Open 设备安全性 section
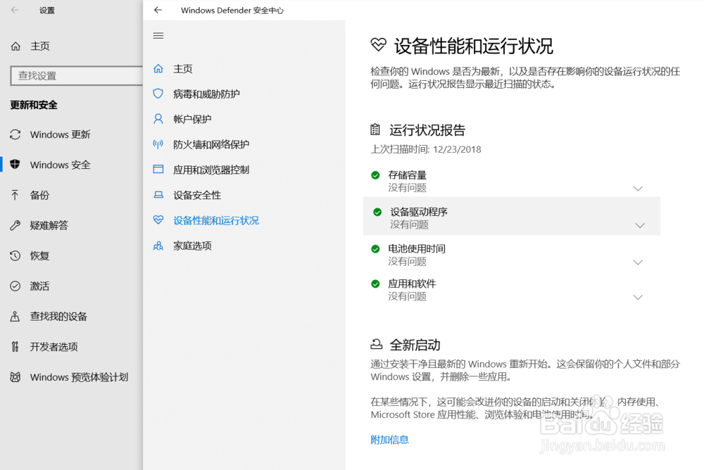 tap(197, 196)
